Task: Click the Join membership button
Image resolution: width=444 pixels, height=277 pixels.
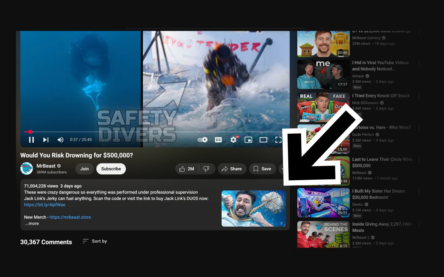Action: (85, 169)
